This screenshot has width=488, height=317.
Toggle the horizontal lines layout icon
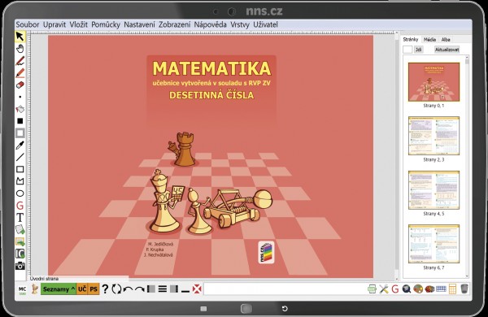(x=163, y=289)
